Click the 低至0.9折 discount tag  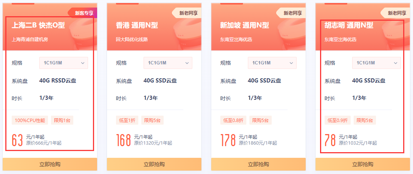(x=338, y=120)
